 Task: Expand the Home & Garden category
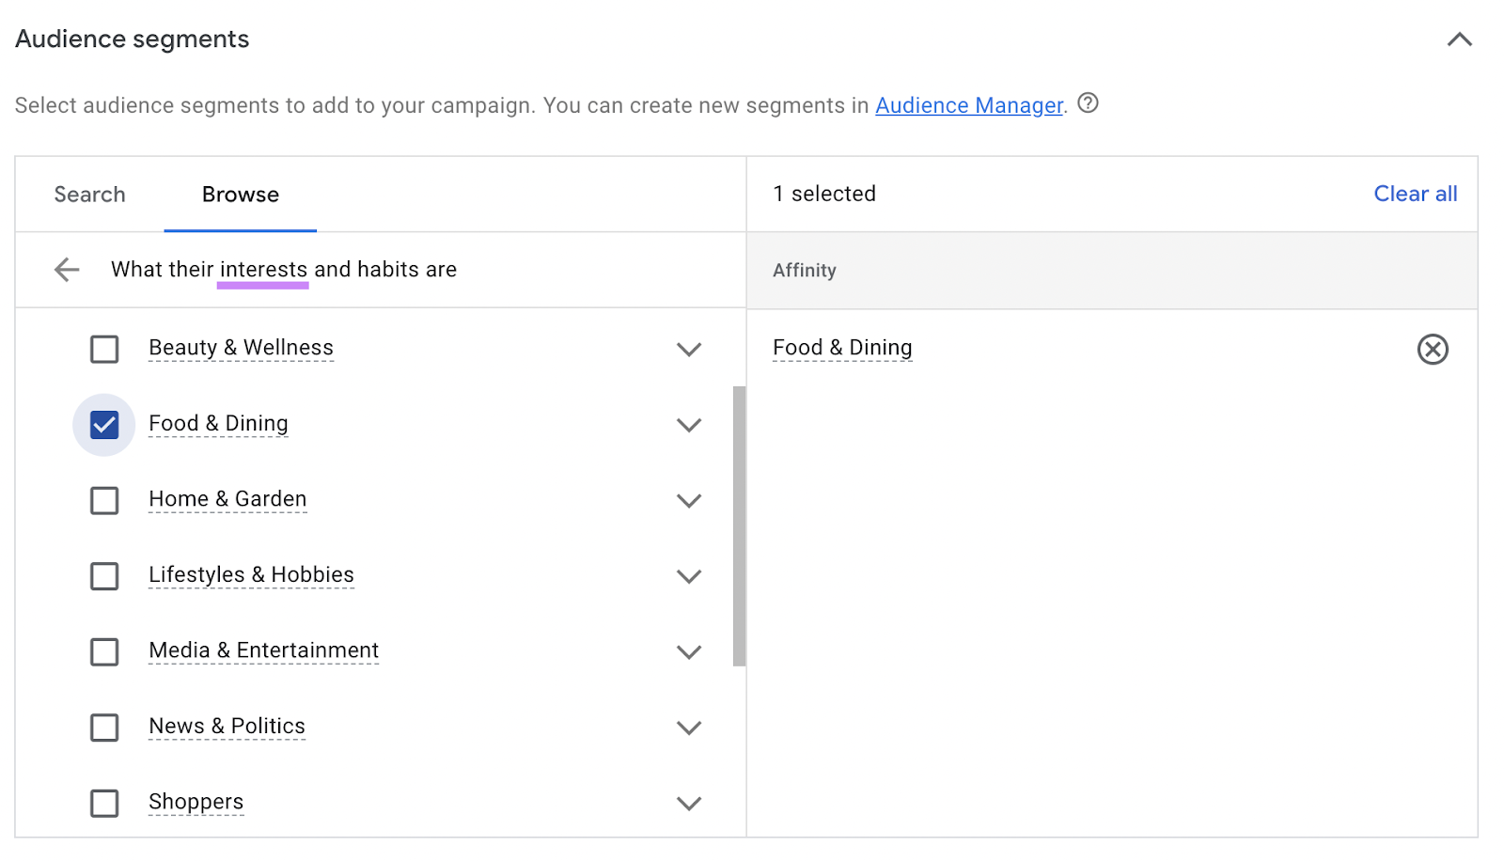pyautogui.click(x=689, y=501)
